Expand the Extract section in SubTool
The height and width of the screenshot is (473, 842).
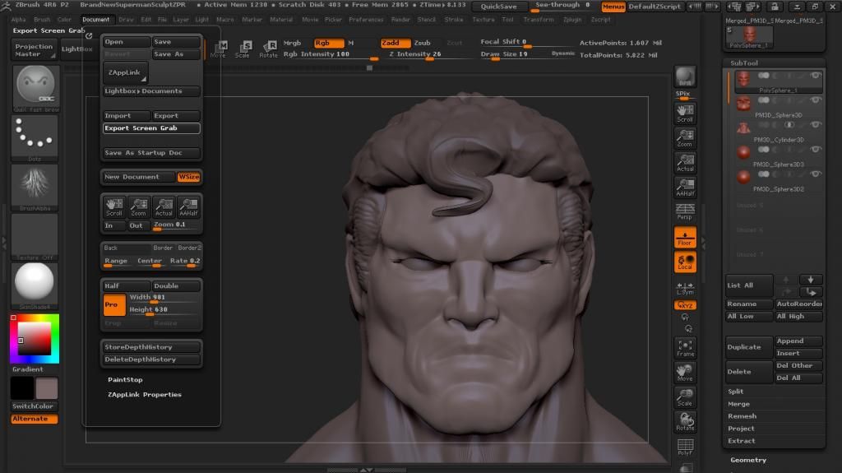[x=741, y=441]
